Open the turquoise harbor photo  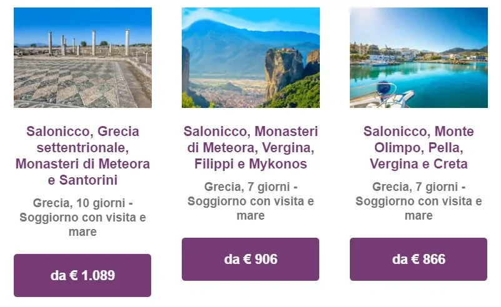(419, 57)
